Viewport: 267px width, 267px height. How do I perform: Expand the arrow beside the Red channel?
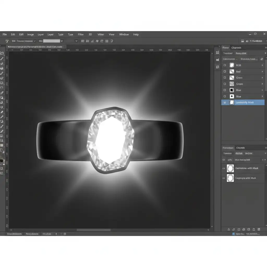262,71
